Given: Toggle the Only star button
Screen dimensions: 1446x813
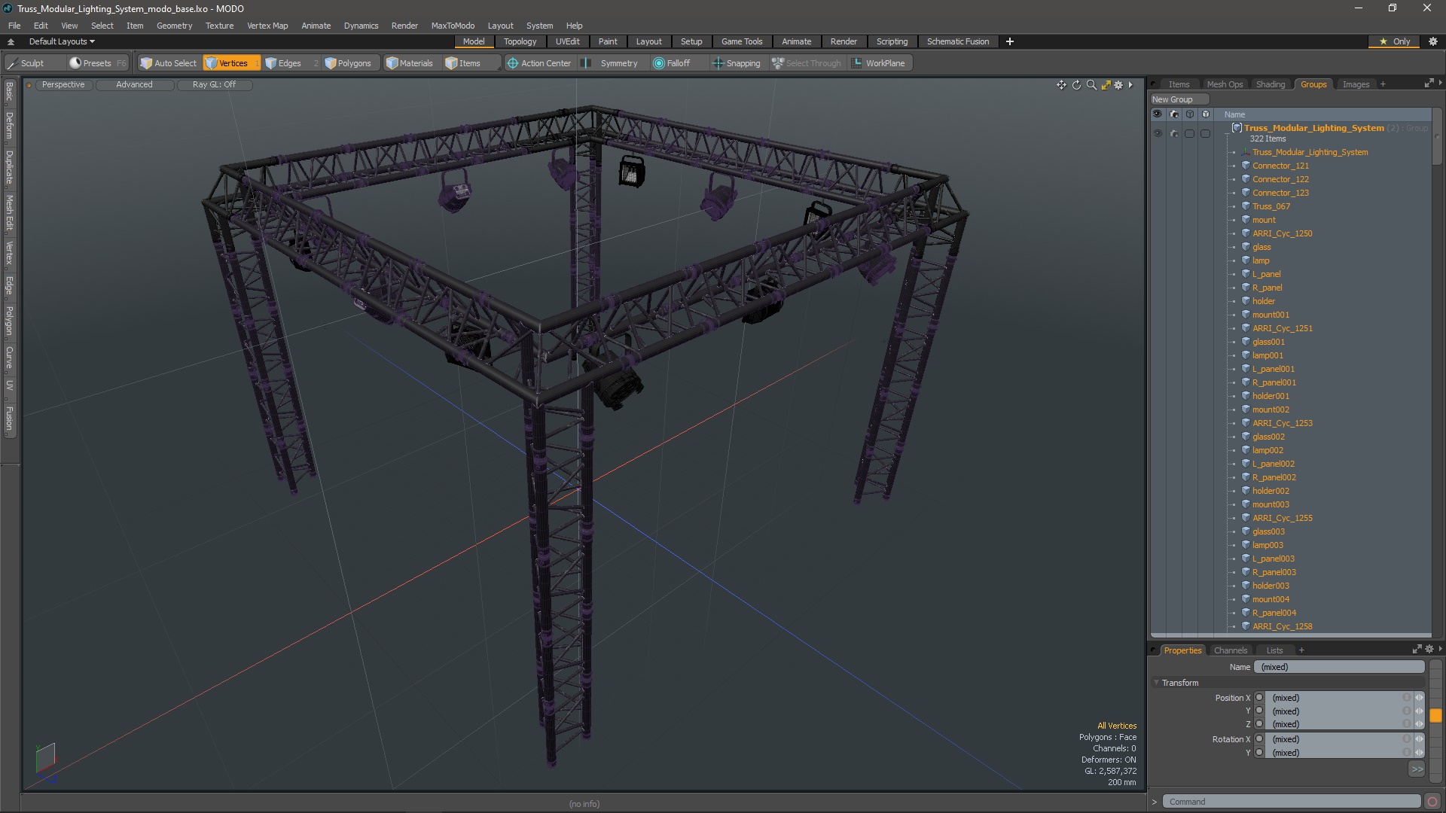Looking at the screenshot, I should tap(1395, 41).
